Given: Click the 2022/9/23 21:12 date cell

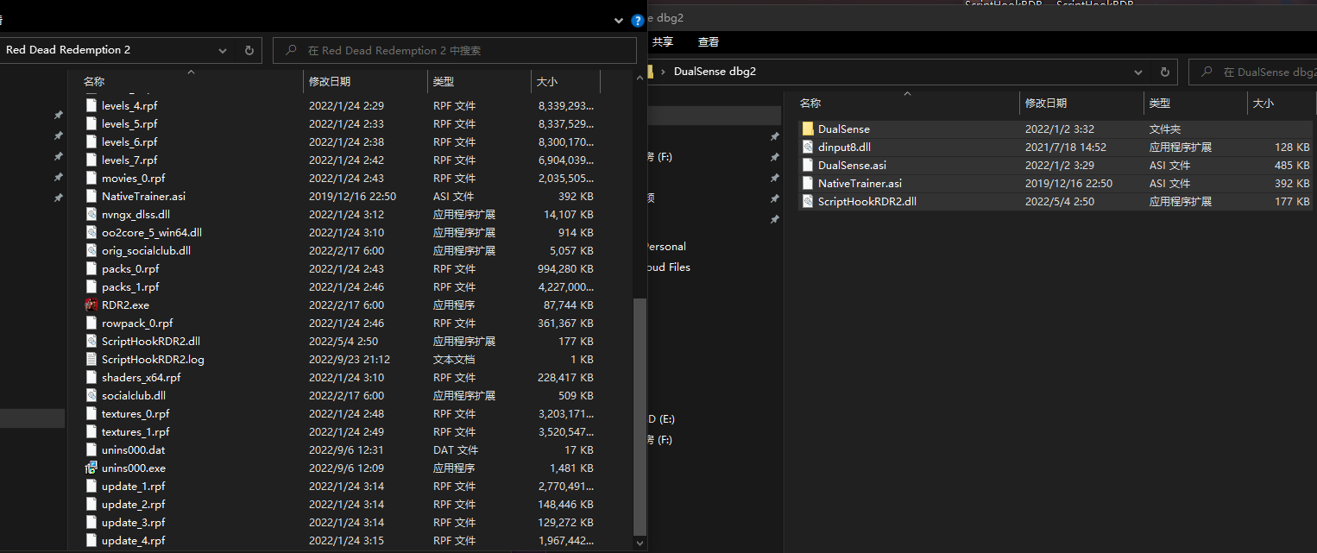Looking at the screenshot, I should point(350,359).
